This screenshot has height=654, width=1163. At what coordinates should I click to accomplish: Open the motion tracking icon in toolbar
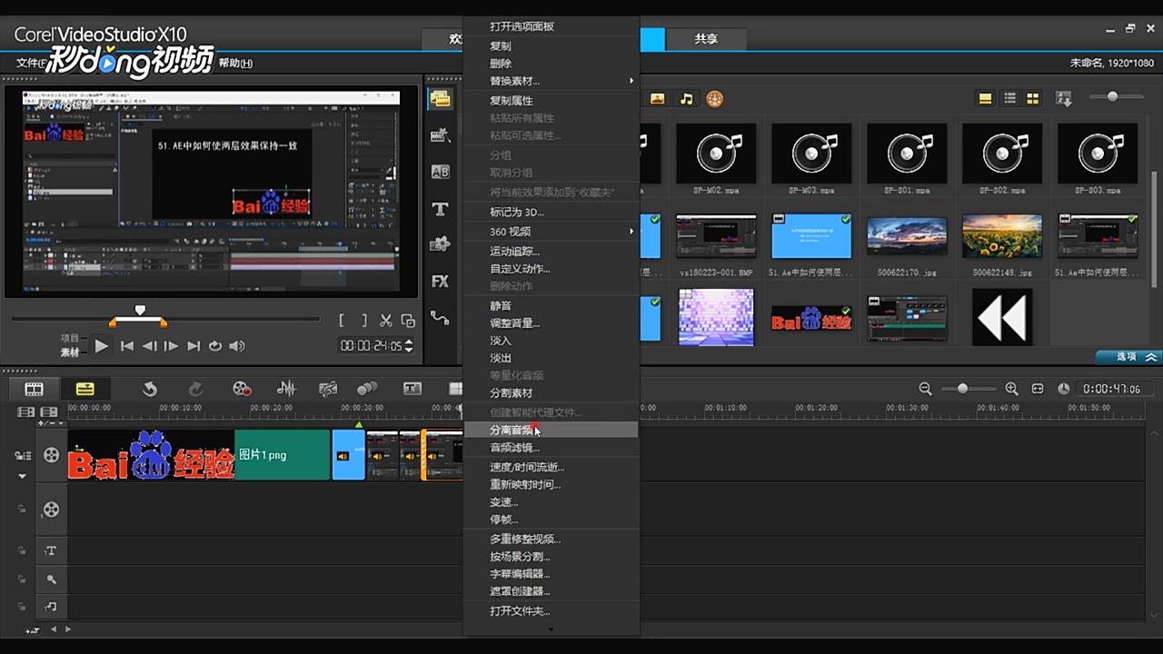tap(367, 389)
